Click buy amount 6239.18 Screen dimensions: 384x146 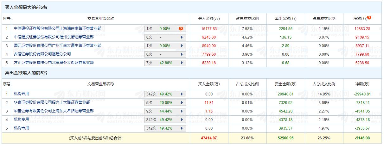pos(209,63)
